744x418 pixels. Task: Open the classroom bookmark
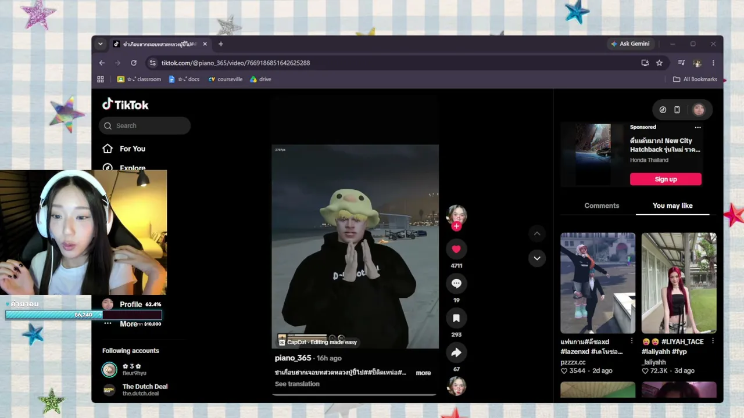tap(139, 79)
